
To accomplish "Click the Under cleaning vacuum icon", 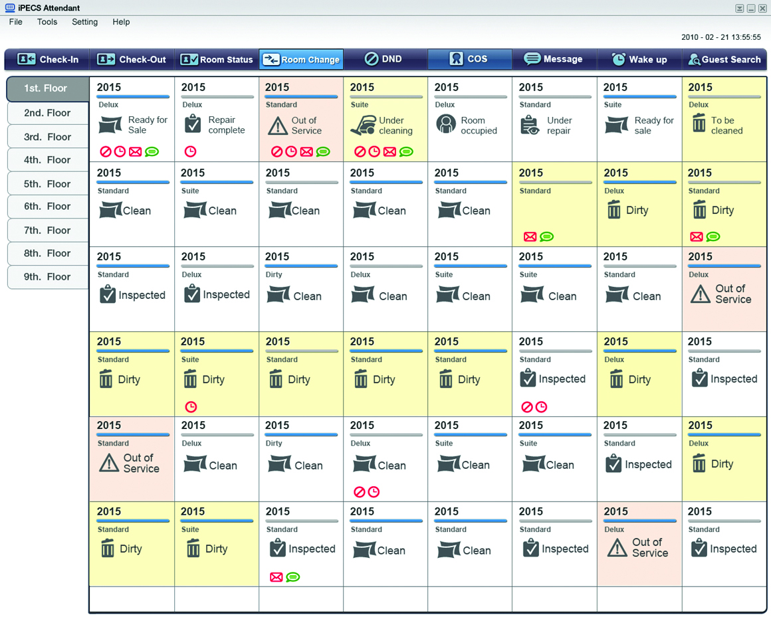I will (363, 126).
